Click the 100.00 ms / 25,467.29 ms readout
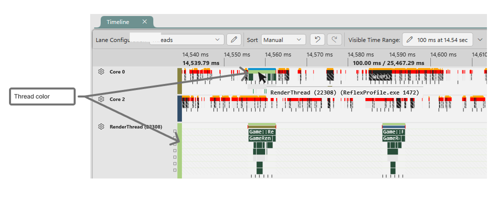The image size is (503, 213). 388,63
